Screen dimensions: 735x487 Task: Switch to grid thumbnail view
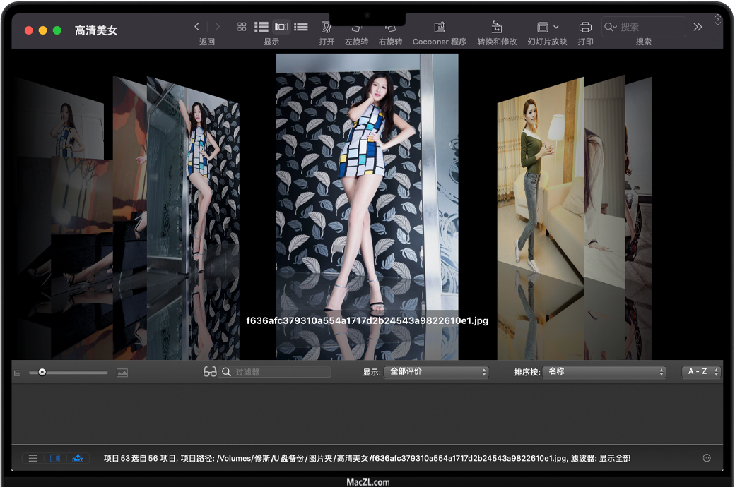[242, 27]
